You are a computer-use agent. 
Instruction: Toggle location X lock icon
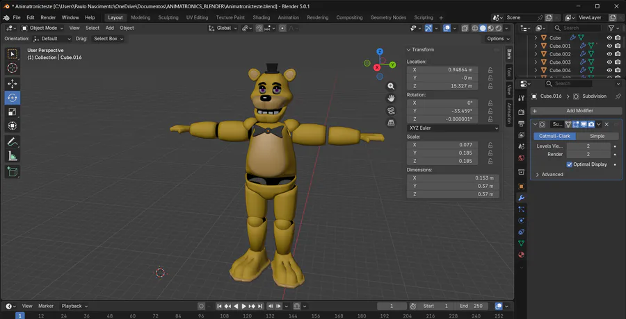coord(490,69)
